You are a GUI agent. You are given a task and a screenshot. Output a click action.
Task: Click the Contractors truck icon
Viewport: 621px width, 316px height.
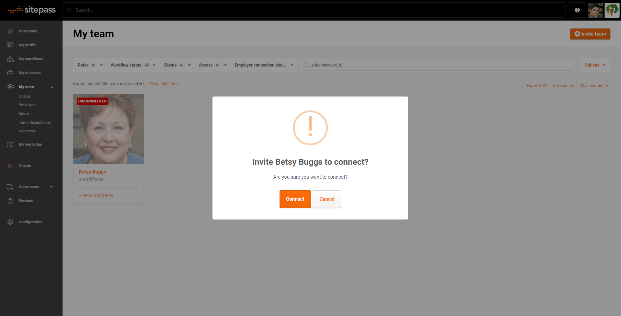tap(10, 187)
